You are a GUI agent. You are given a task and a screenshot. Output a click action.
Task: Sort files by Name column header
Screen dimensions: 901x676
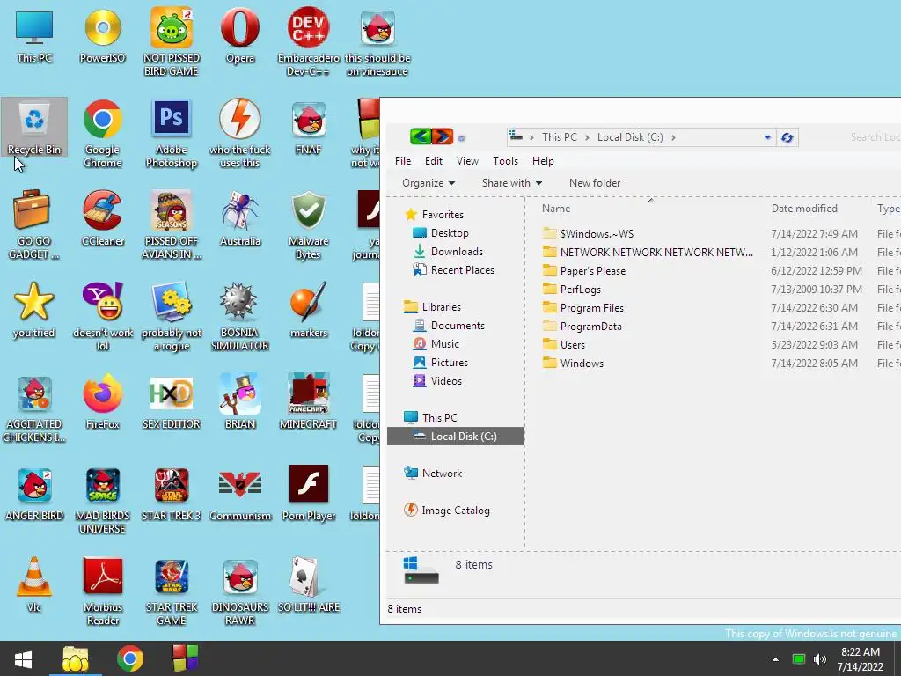(650, 208)
